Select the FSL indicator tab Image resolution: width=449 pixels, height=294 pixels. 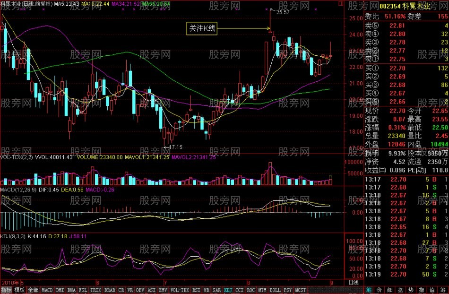[x=83, y=290]
